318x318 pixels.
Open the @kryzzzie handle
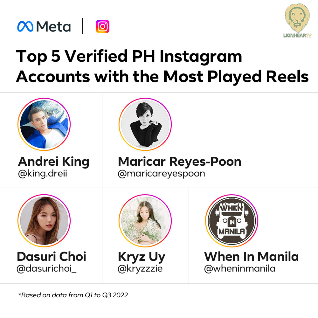tap(140, 269)
